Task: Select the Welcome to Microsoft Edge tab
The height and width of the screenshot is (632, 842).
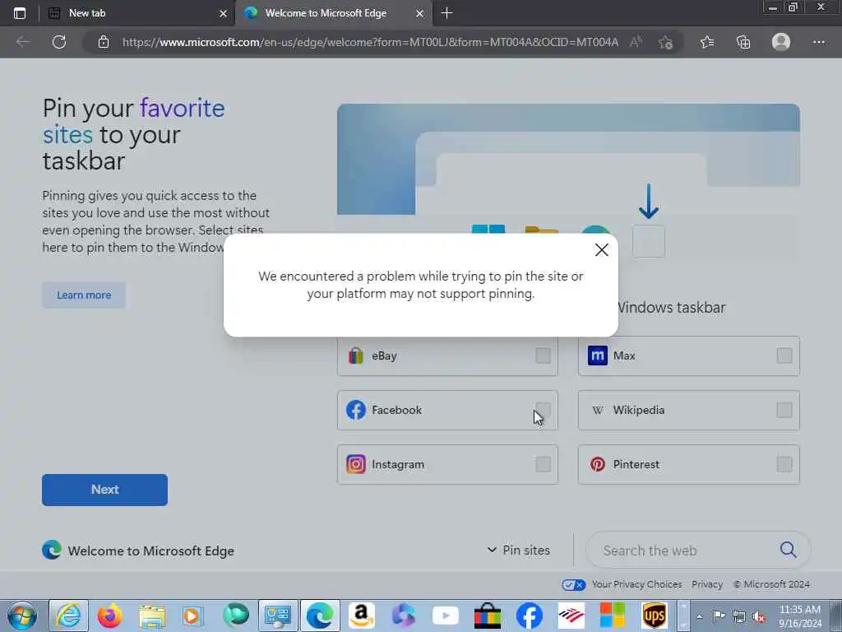Action: coord(333,13)
